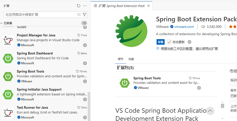This screenshot has width=237, height=121.
Task: Click Project Manager for Java extension icon
Action: pos(8,40)
